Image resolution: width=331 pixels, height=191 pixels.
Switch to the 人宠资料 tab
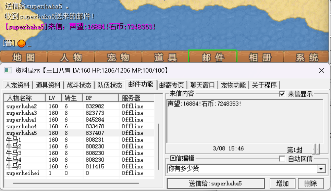(17, 85)
